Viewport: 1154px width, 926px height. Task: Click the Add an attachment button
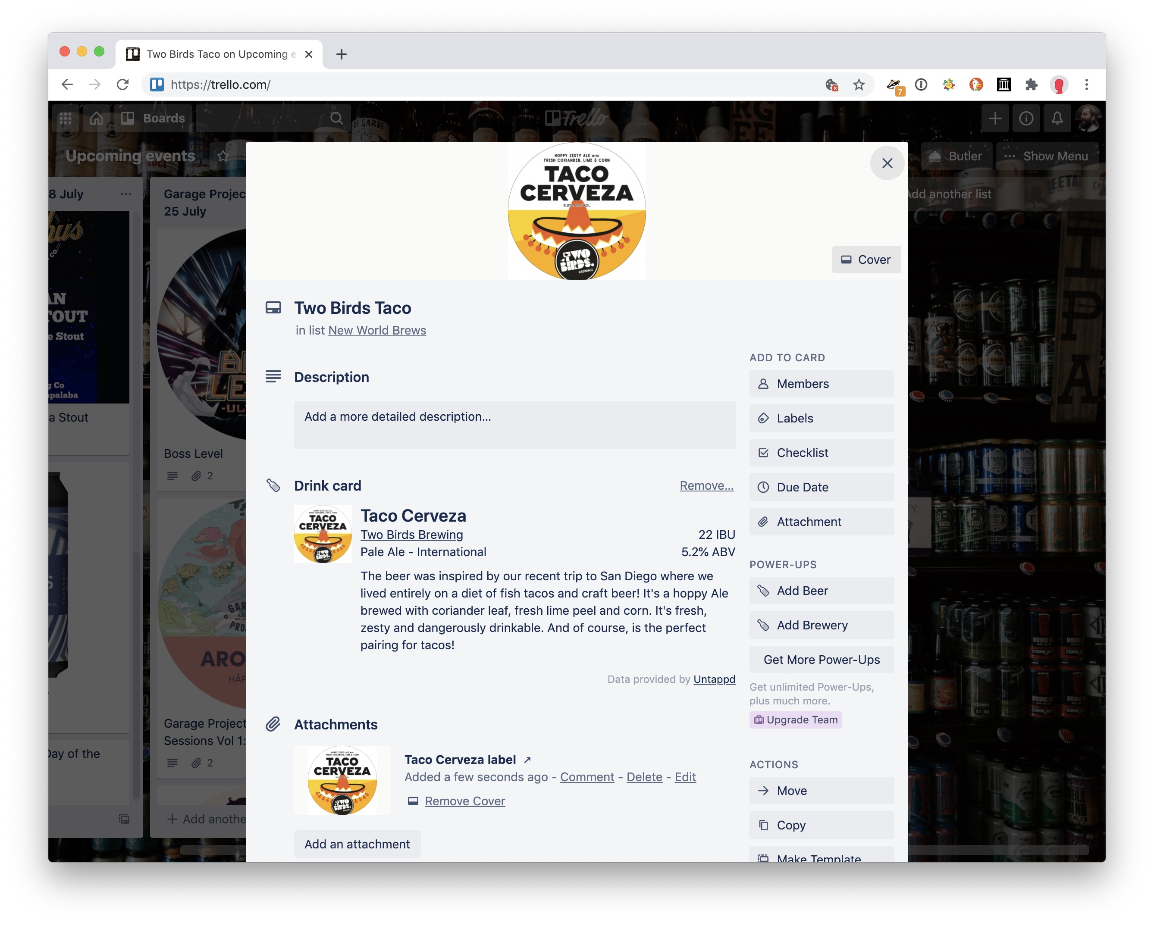click(357, 844)
